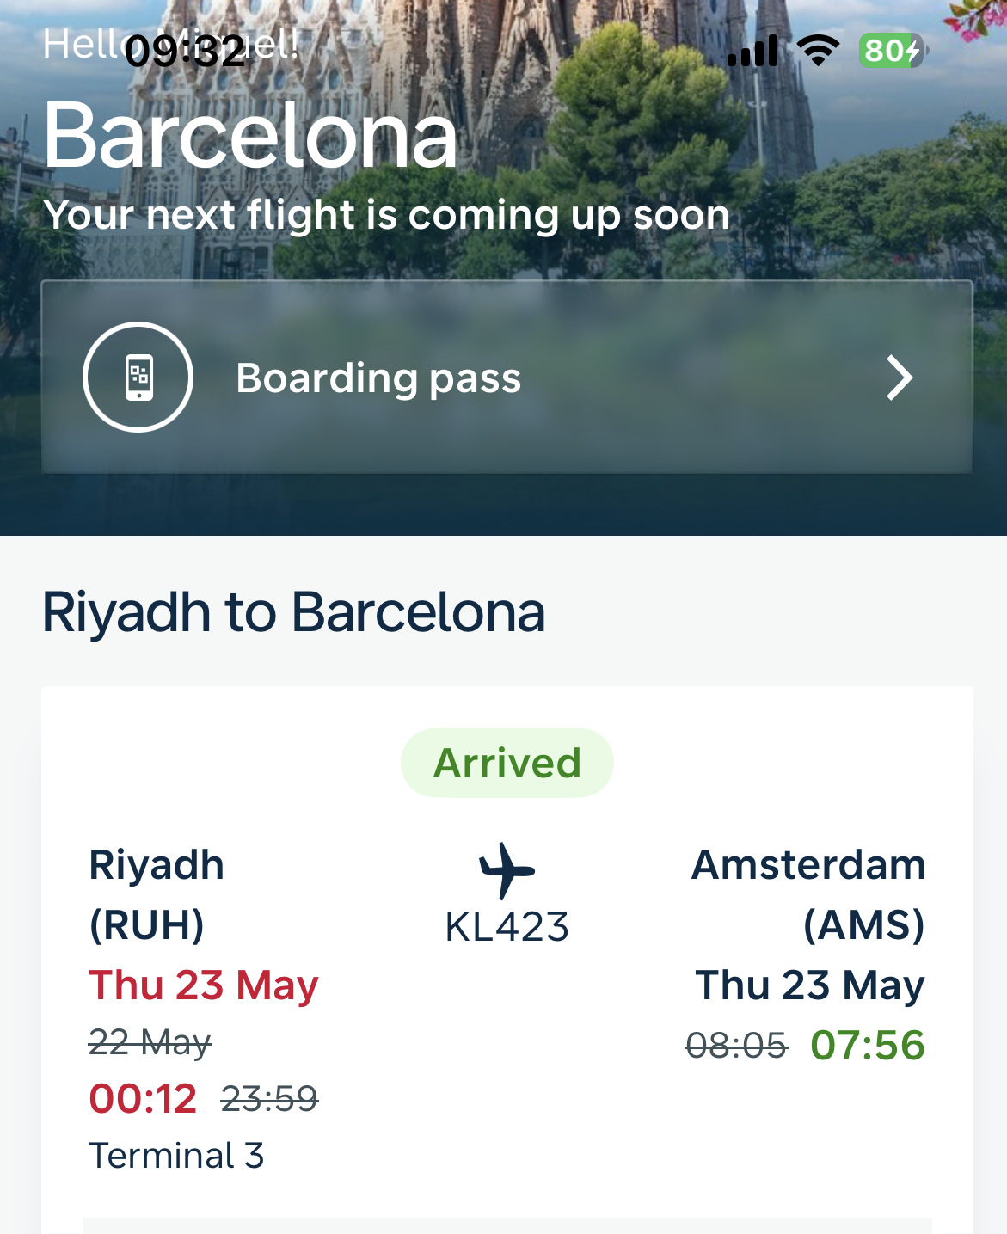Expand the Boarding pass chevron arrow
Viewport: 1007px width, 1234px height.
click(899, 378)
